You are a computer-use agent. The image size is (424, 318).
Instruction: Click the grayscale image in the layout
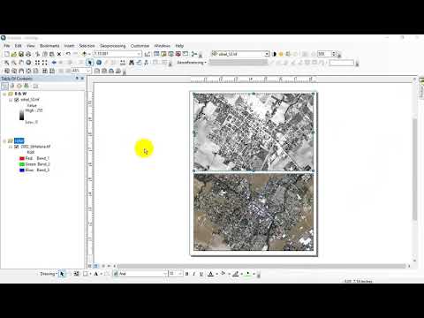pyautogui.click(x=254, y=132)
